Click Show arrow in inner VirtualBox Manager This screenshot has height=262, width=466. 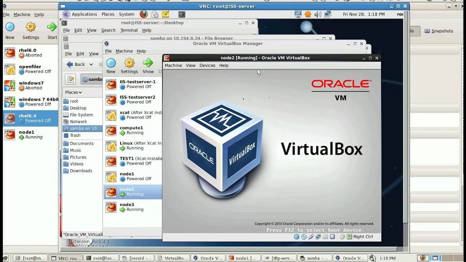[x=148, y=63]
